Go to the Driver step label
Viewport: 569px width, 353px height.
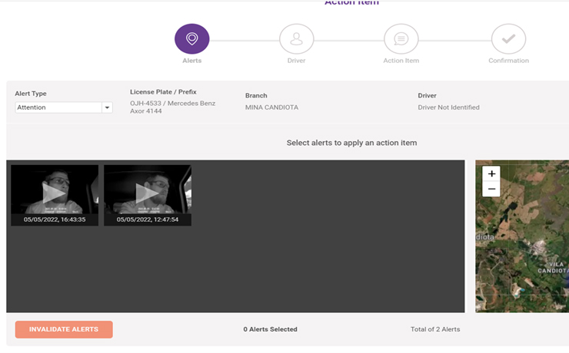296,61
